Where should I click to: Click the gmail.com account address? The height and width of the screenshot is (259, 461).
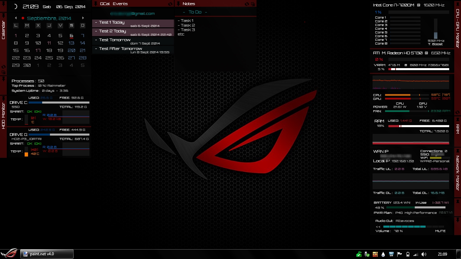click(x=133, y=13)
